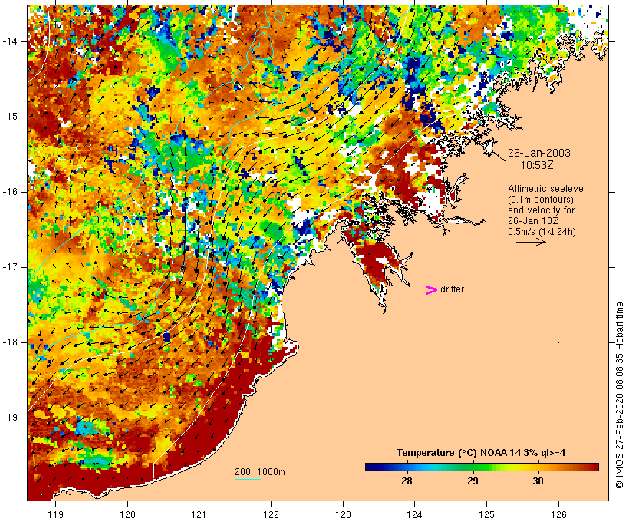Viewport: 629px width, 522px height.
Task: Click the IMOS copyright timestamp text
Action: click(619, 395)
